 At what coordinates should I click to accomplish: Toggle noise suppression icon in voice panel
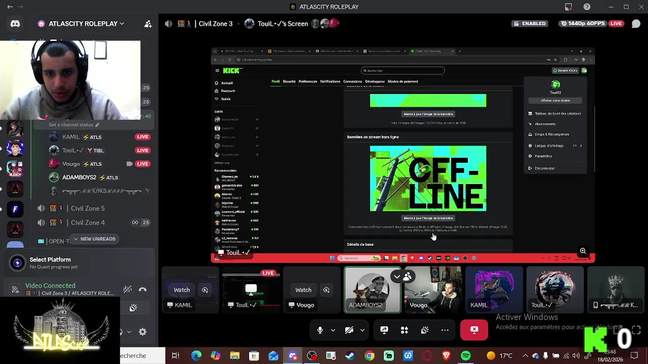point(128,290)
